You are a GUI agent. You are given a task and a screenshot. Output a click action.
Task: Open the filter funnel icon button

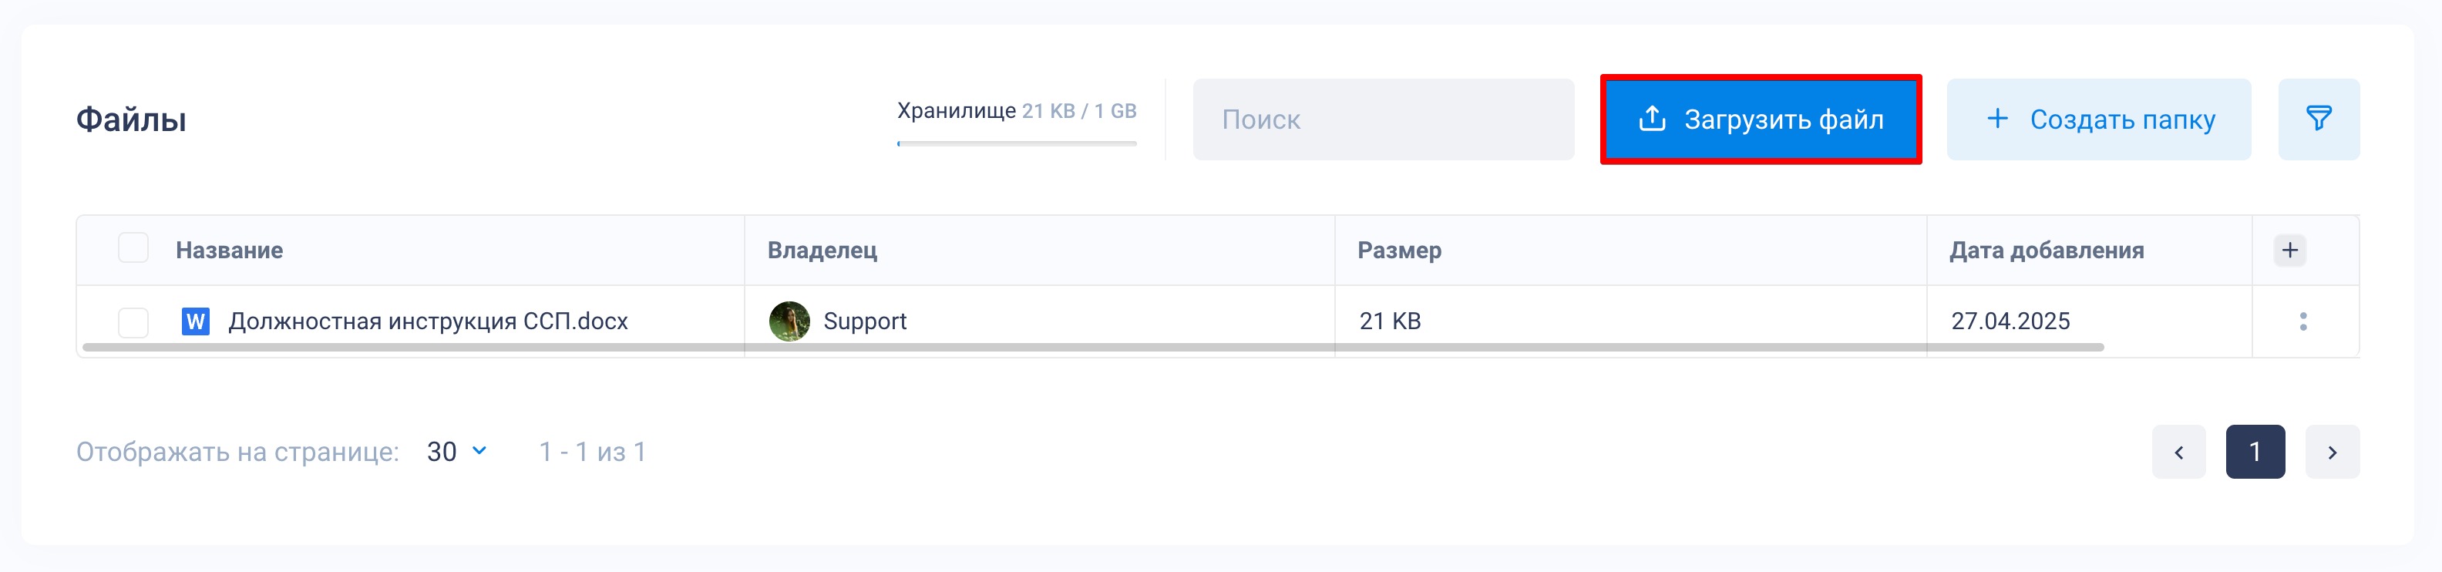tap(2318, 119)
